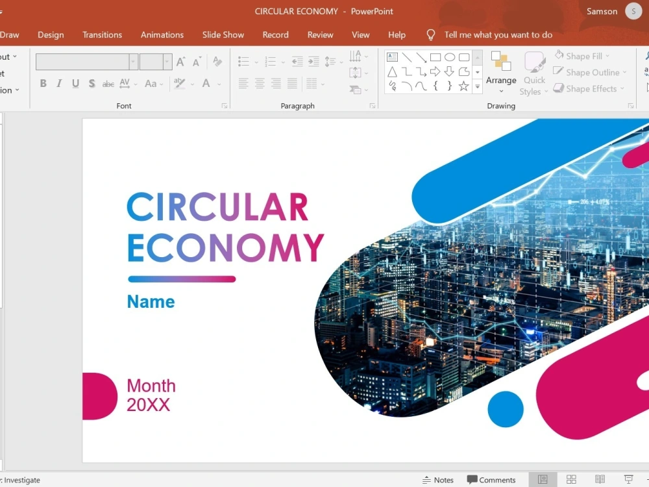Open Quick Styles gallery

[x=534, y=74]
